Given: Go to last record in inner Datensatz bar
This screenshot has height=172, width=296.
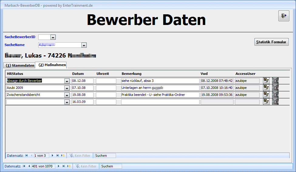Looking at the screenshot, I should point(58,156).
